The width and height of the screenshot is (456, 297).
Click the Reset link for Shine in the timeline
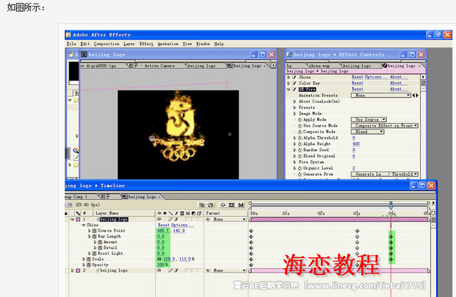164,225
